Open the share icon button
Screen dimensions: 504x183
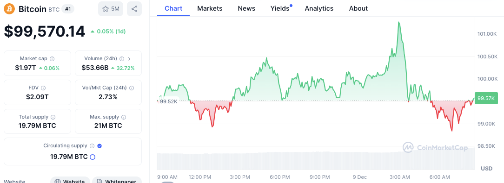[134, 9]
